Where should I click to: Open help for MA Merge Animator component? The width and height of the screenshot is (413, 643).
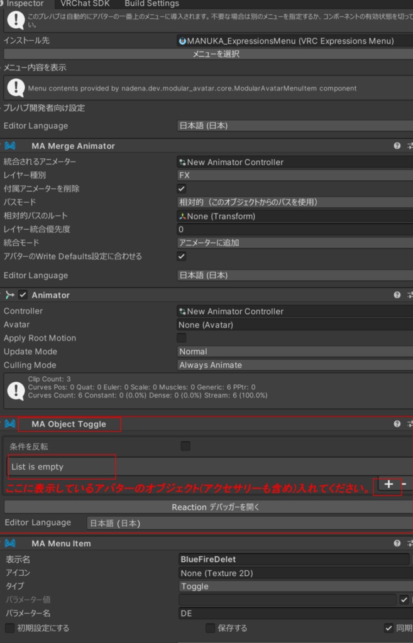click(x=397, y=146)
